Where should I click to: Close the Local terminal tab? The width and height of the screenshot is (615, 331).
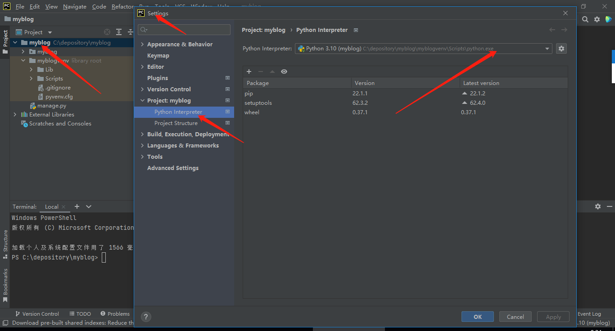pos(63,207)
